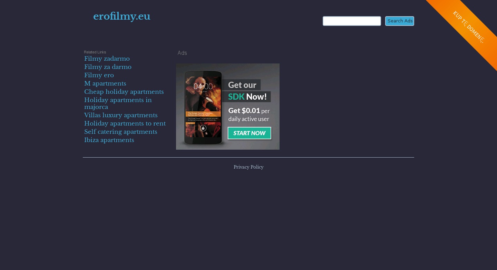The width and height of the screenshot is (497, 270).
Task: Select the Self catering apartments link
Action: coord(121,132)
